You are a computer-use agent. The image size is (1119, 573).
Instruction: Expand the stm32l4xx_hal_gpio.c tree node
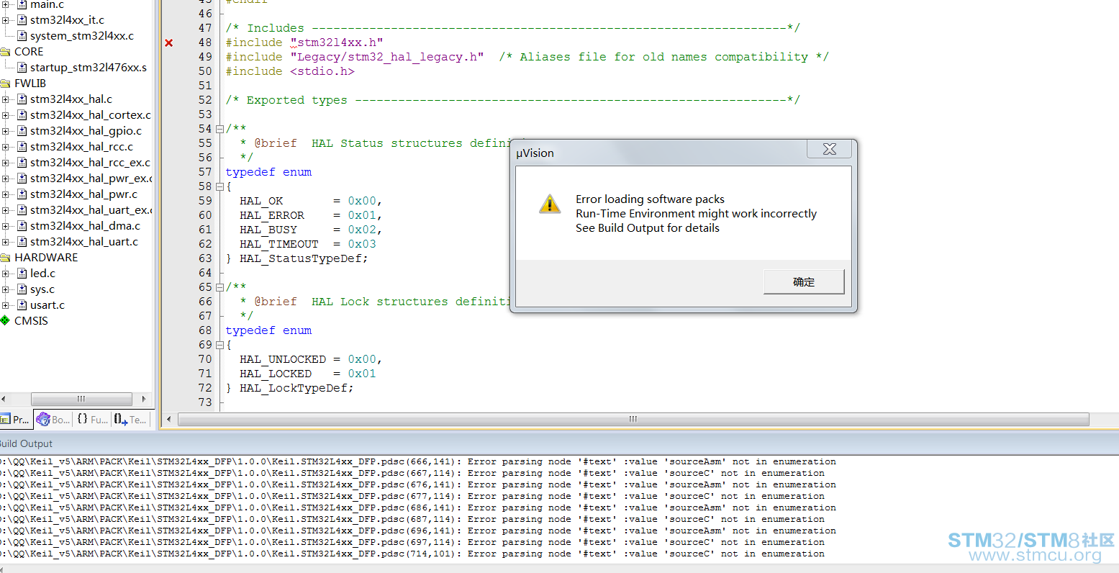pyautogui.click(x=6, y=131)
